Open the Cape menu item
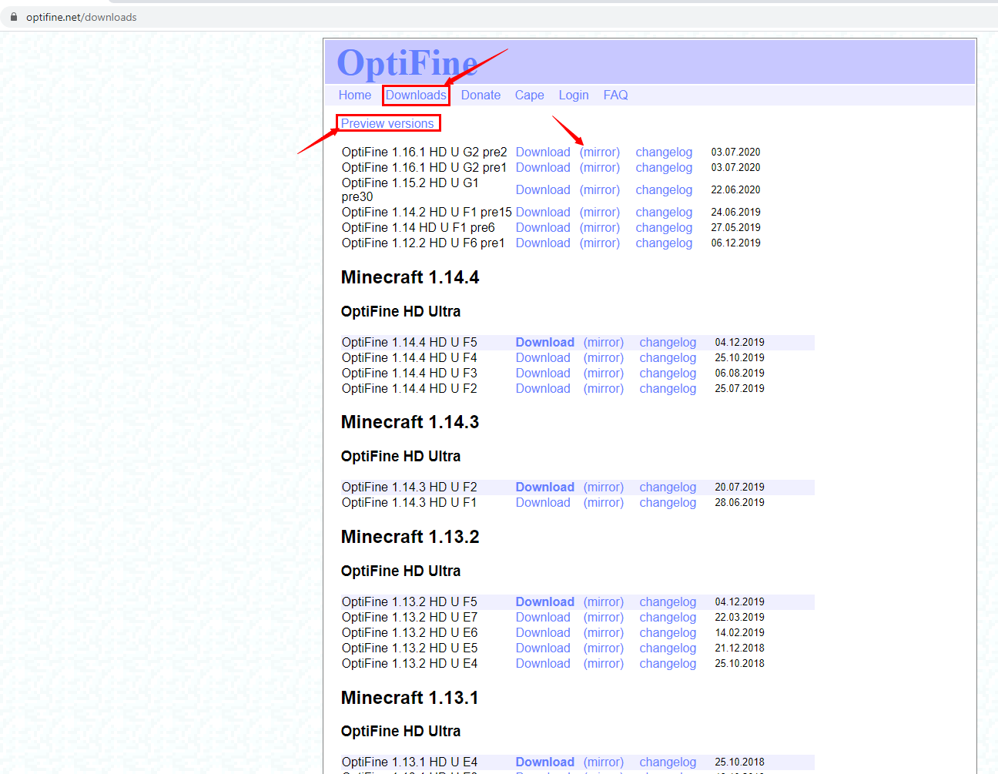 [530, 95]
